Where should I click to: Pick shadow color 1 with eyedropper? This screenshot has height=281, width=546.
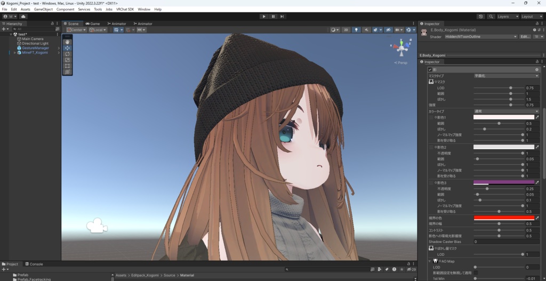click(x=537, y=117)
